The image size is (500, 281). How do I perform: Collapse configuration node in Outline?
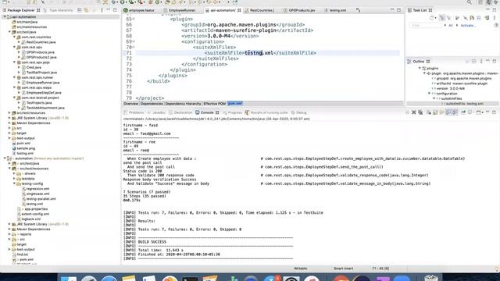[x=429, y=94]
